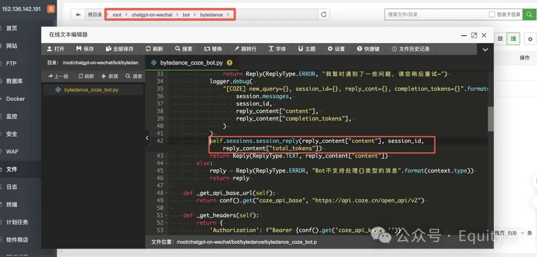This screenshot has height=257, width=537.
Task: Click the server IP 152.136.142.191
Action: (21, 9)
